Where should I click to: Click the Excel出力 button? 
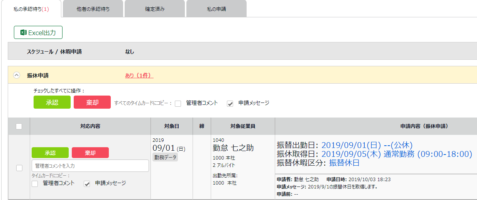[38, 33]
